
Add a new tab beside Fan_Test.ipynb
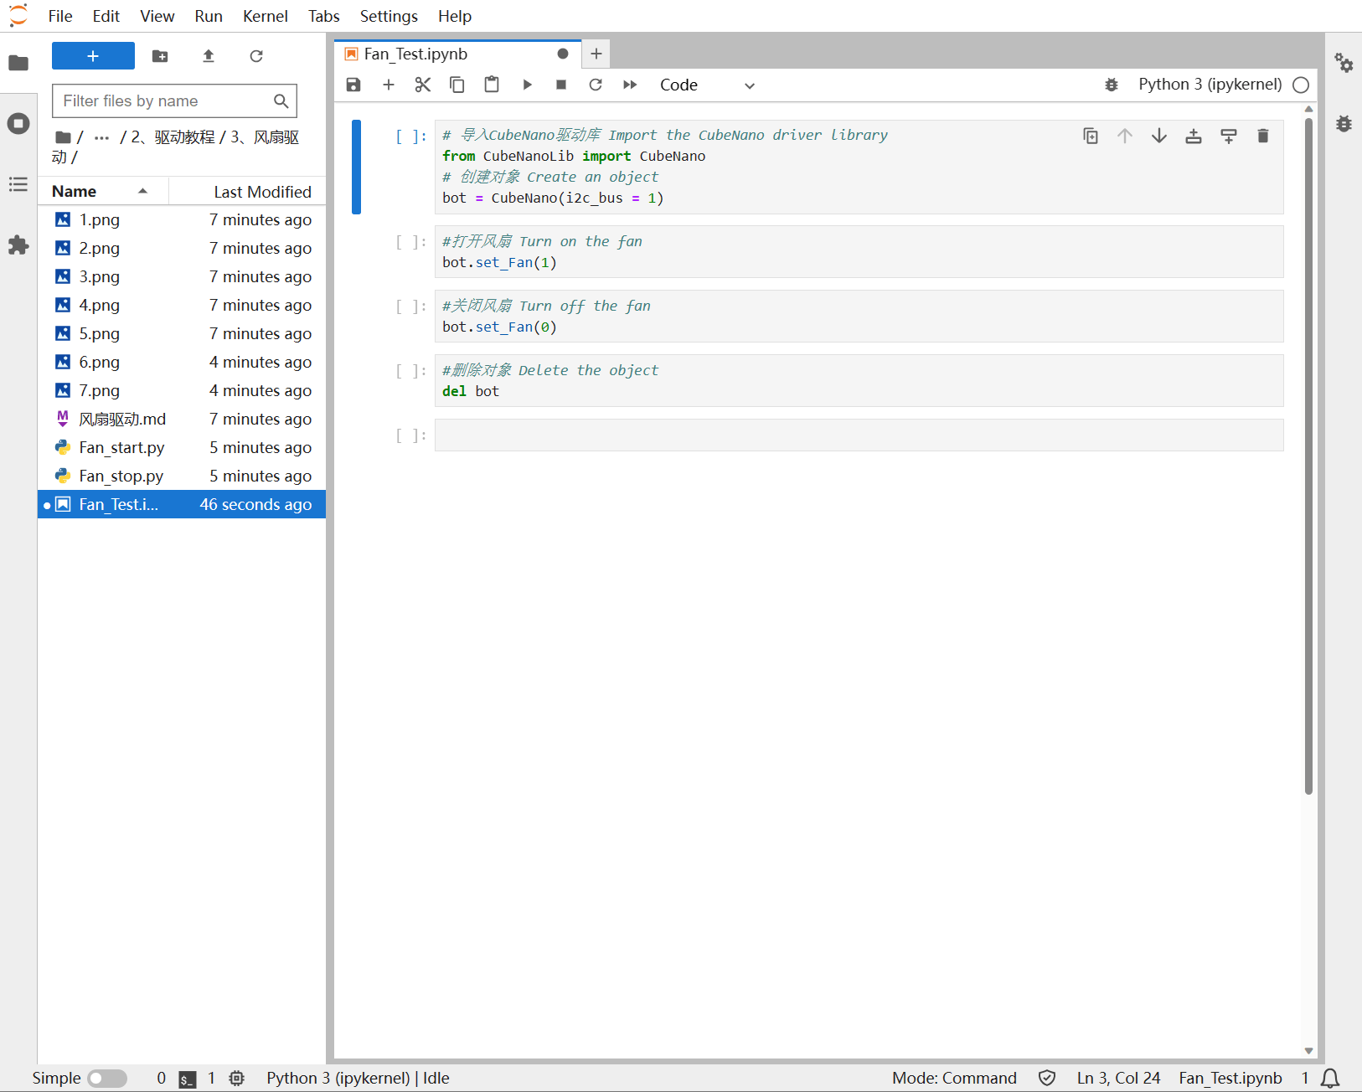pos(596,54)
